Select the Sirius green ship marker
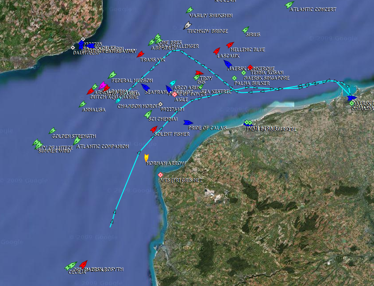 pos(246,30)
